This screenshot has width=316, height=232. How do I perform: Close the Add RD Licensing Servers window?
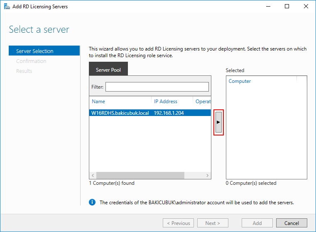tap(306, 7)
